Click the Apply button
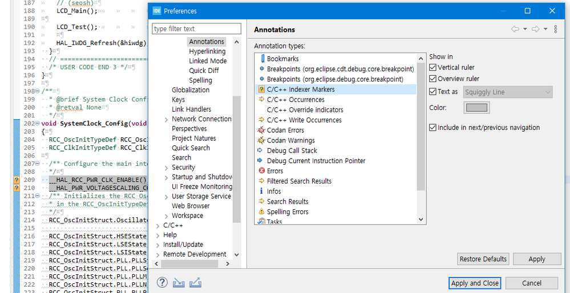570x293 pixels. pos(537,259)
